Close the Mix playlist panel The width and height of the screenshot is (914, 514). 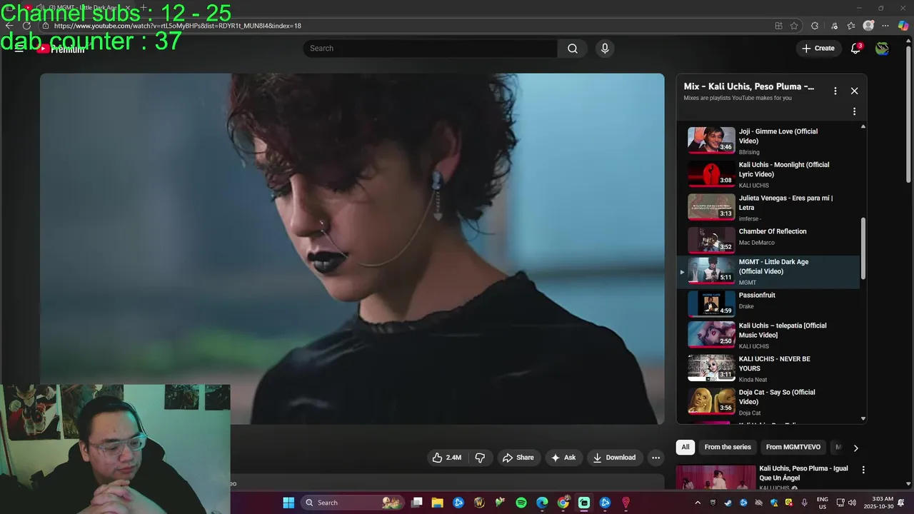tap(854, 91)
